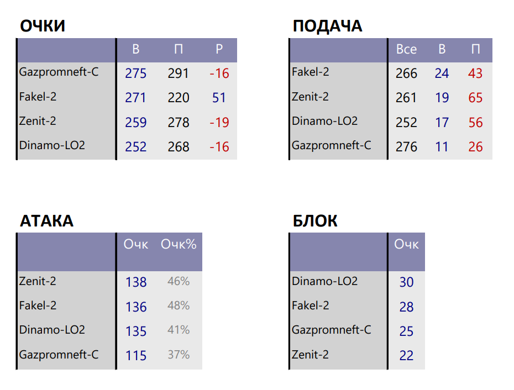Select the ПОДАЧА table heading
Screen dimensions: 514x390
coord(328,26)
